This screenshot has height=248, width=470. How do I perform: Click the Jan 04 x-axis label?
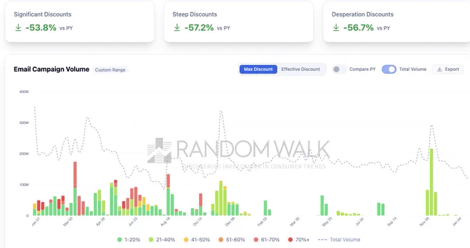457,222
